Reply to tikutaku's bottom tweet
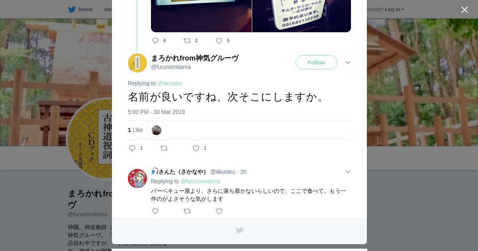Image resolution: width=478 pixels, height=251 pixels. click(x=155, y=211)
